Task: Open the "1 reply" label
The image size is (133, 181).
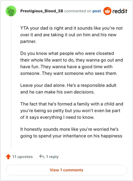Action: pos(52,157)
